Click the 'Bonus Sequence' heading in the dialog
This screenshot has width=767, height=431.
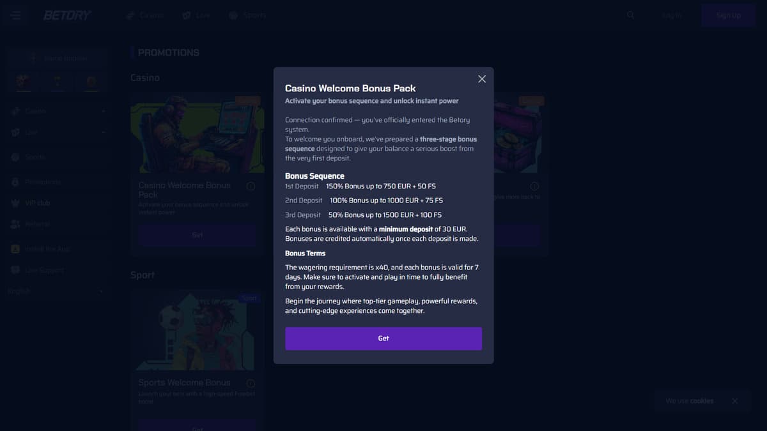click(x=314, y=176)
